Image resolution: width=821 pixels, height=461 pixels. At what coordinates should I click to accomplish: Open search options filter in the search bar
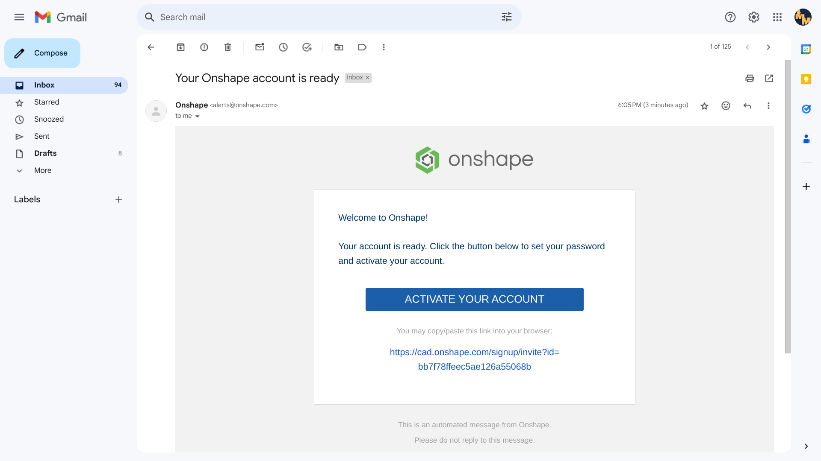click(x=506, y=17)
